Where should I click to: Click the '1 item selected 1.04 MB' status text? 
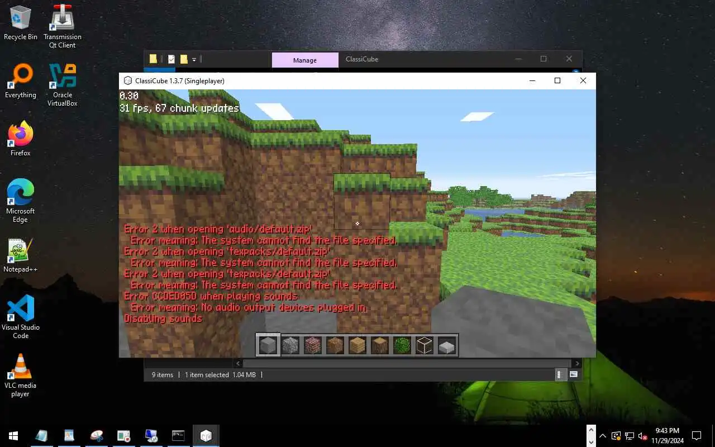click(220, 375)
